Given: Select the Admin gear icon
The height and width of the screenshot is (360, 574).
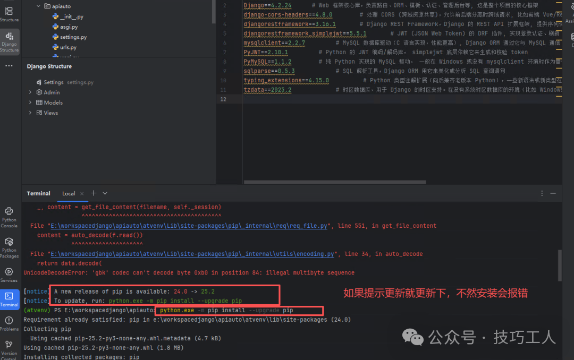Looking at the screenshot, I should click(39, 92).
